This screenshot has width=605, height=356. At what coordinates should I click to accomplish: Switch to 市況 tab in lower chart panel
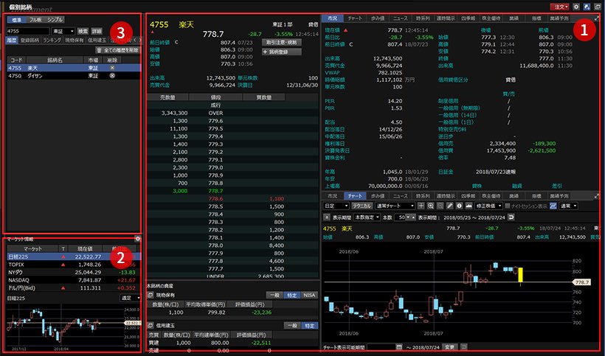[x=332, y=196]
